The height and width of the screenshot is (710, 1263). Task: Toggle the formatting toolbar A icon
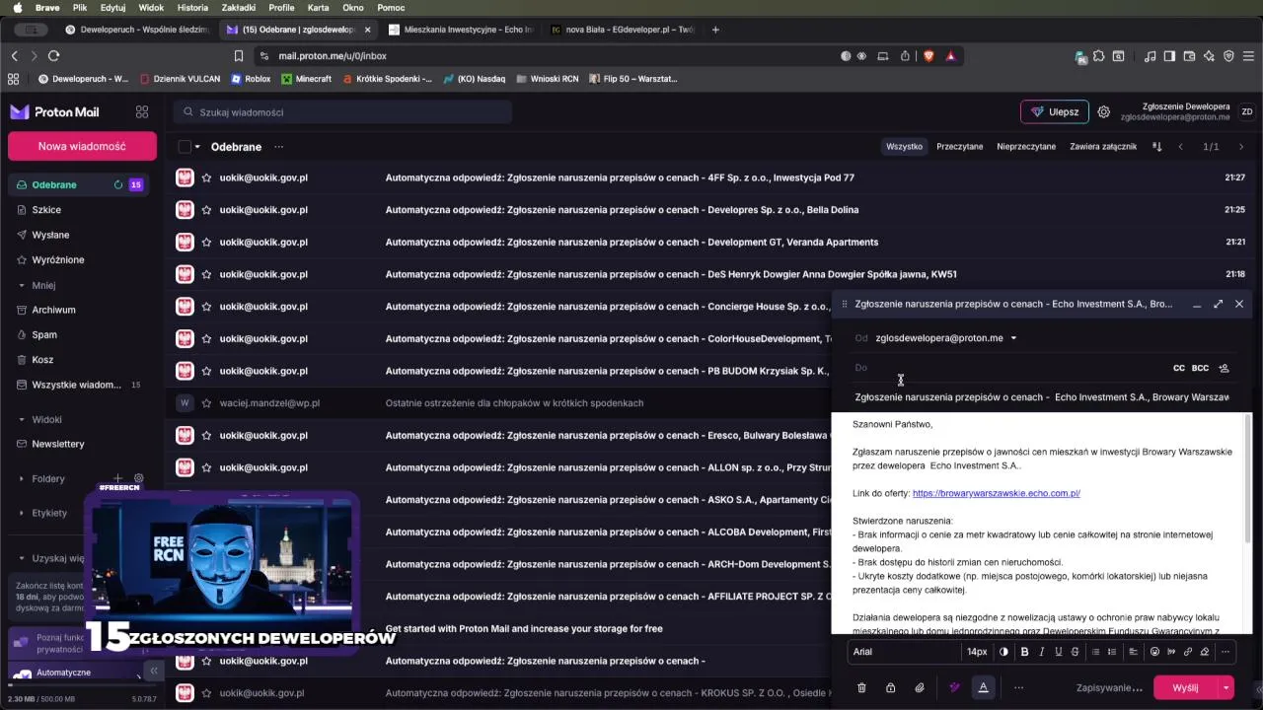coord(983,688)
